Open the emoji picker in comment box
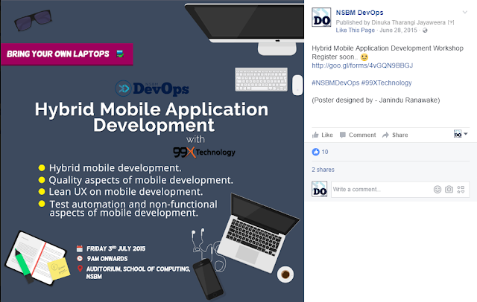 pos(437,190)
